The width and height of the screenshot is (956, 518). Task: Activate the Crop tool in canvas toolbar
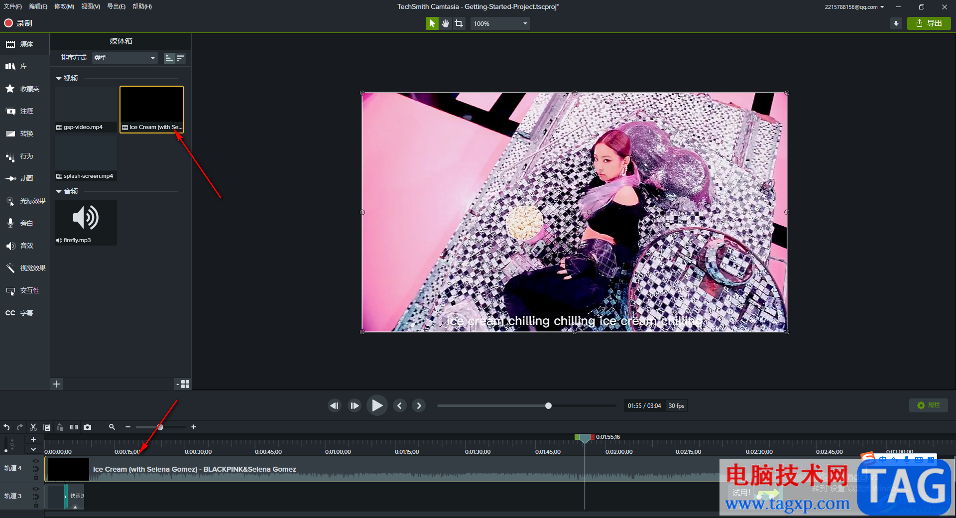click(459, 23)
